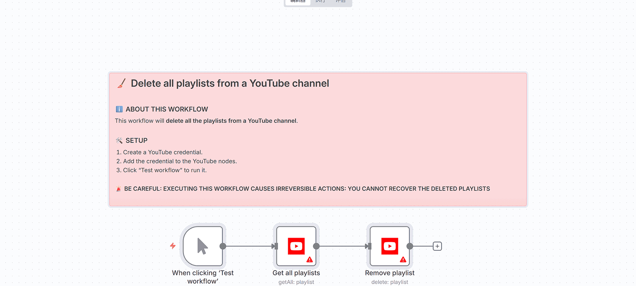Click input connector of Remove playlist node
The width and height of the screenshot is (636, 286).
tap(369, 246)
